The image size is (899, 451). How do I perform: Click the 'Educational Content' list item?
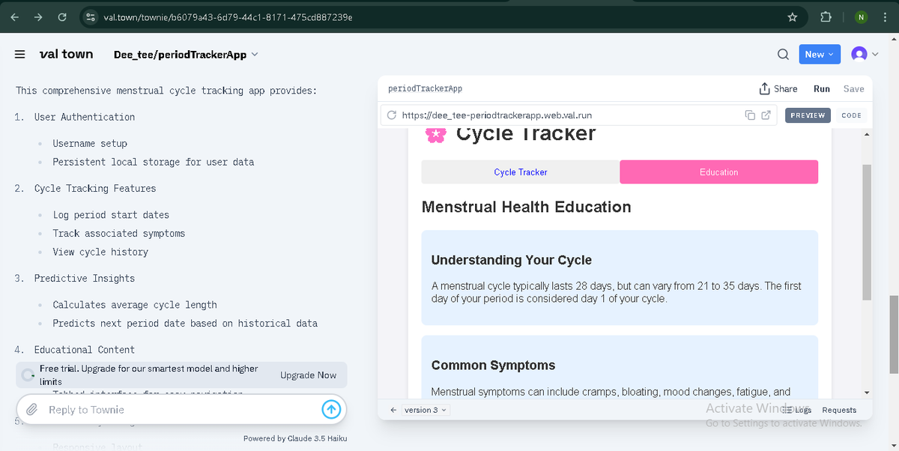[x=85, y=349]
